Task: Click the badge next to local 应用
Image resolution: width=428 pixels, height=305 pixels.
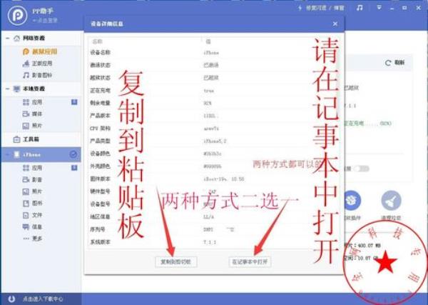Action: [x=74, y=102]
